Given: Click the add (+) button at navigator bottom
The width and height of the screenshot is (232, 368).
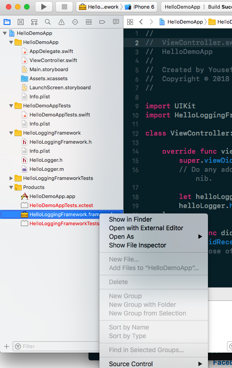Looking at the screenshot, I should [6, 346].
